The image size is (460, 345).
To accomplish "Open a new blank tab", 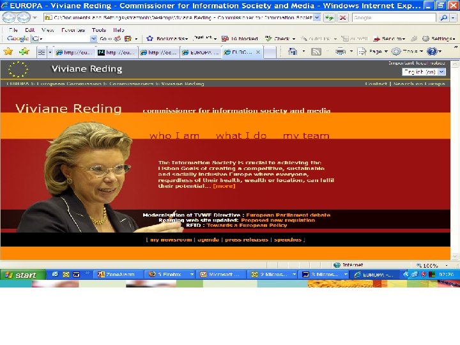I will point(270,52).
